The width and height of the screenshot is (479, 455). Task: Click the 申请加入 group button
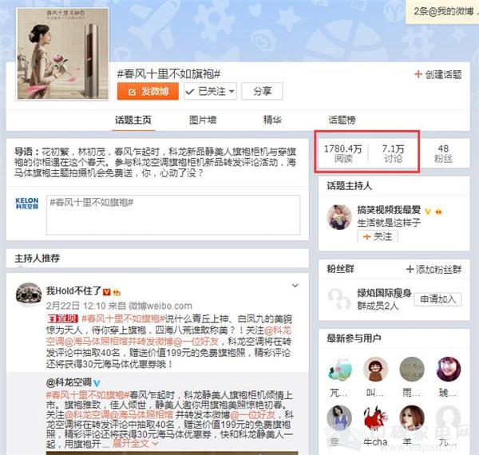[x=437, y=299]
